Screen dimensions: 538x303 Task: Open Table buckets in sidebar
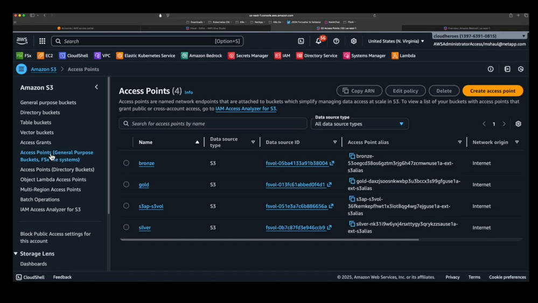point(36,122)
